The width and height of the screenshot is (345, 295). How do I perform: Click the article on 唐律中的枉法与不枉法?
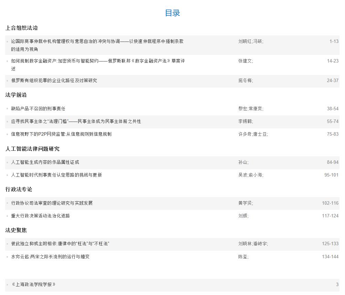60,244
